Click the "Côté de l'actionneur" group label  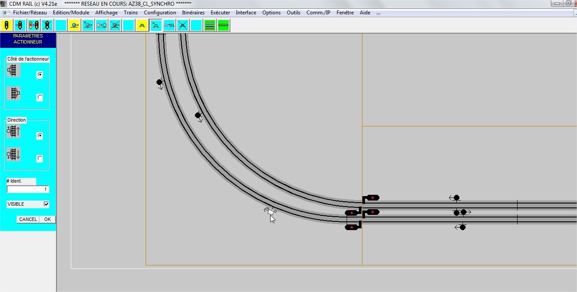click(x=28, y=59)
